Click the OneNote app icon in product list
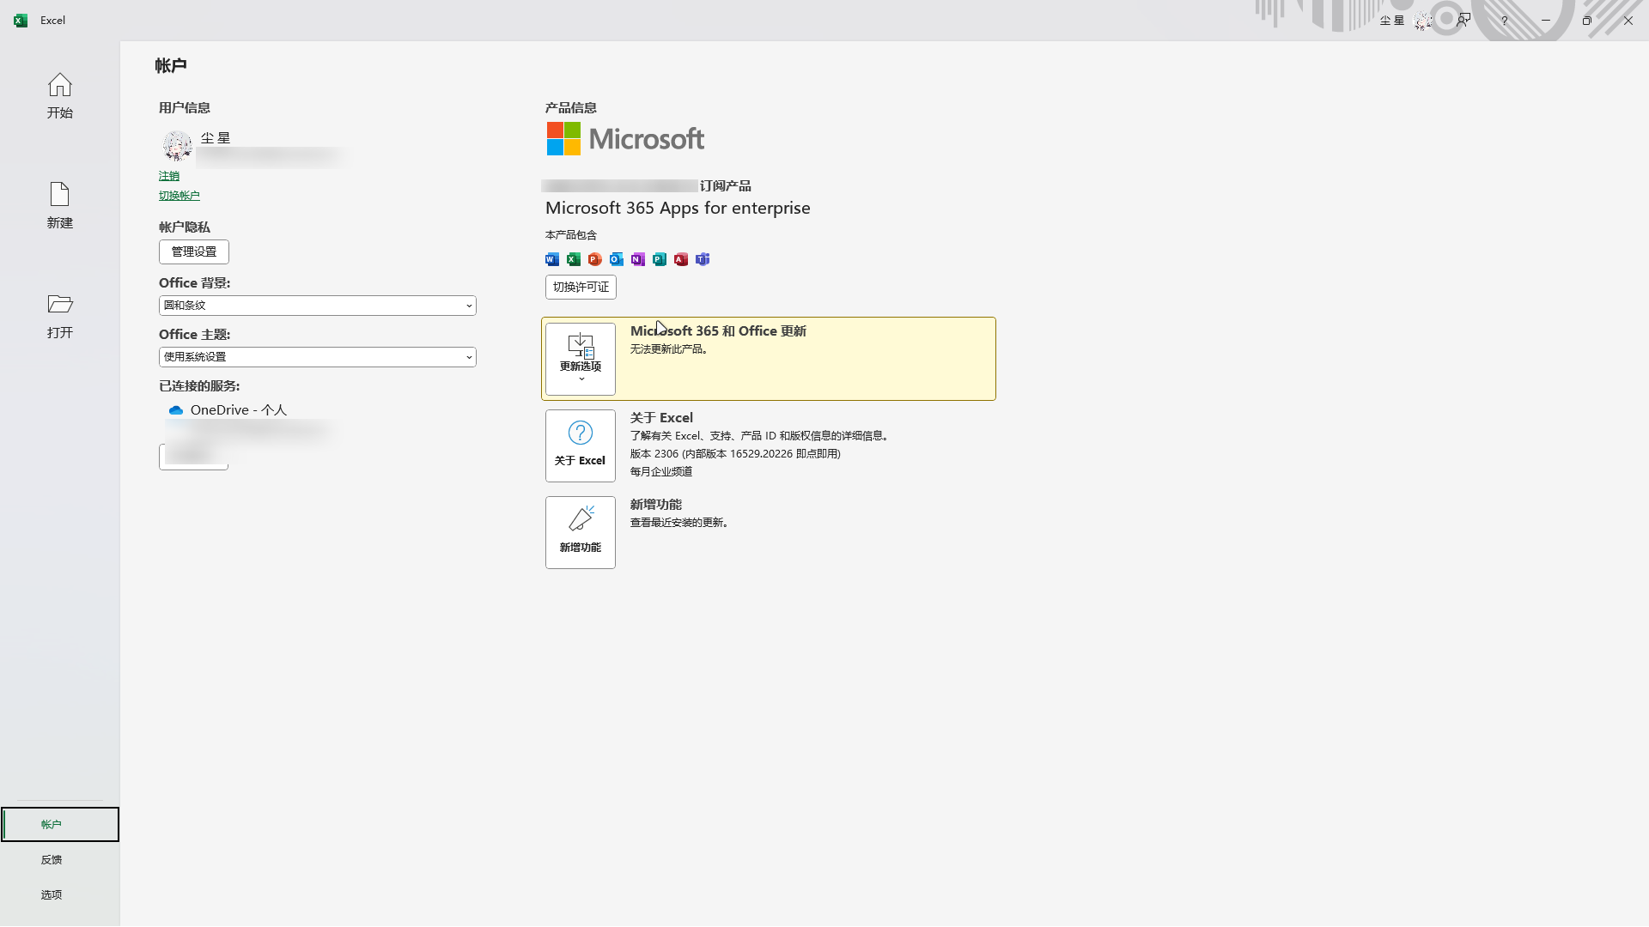This screenshot has height=927, width=1649. [x=638, y=259]
